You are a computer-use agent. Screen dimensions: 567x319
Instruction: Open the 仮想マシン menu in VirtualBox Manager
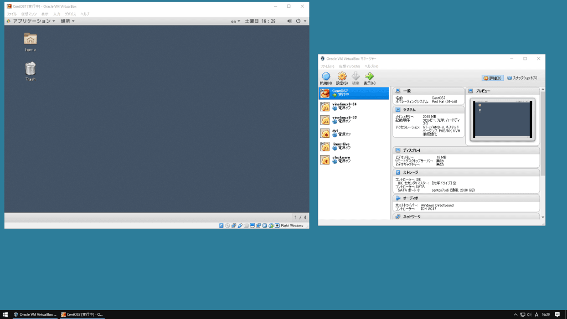(x=349, y=66)
